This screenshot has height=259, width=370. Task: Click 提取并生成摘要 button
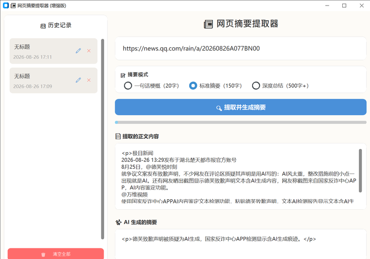coord(240,107)
